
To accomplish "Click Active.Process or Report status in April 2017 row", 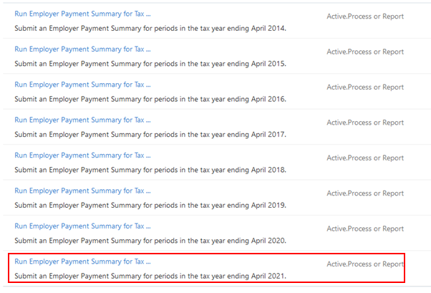I will click(365, 123).
